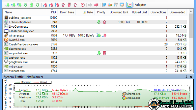Open settings via the wrench tools icon
Image resolution: width=196 pixels, height=110 pixels.
coord(116,5)
